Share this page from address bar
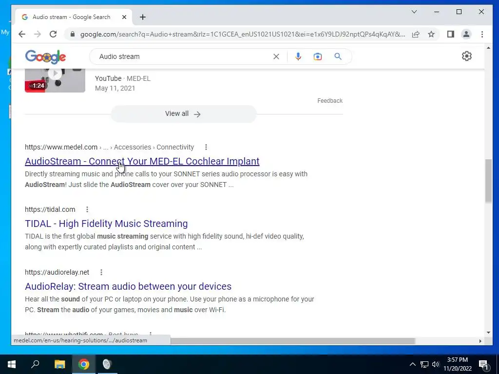499x374 pixels. tap(416, 35)
